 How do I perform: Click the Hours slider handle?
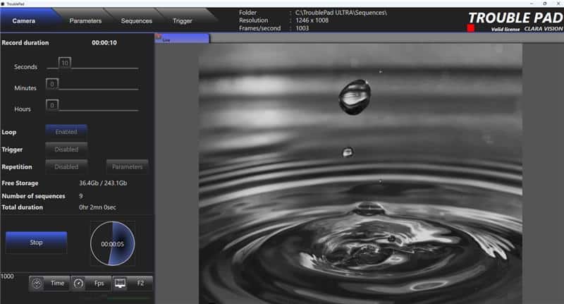(x=52, y=105)
